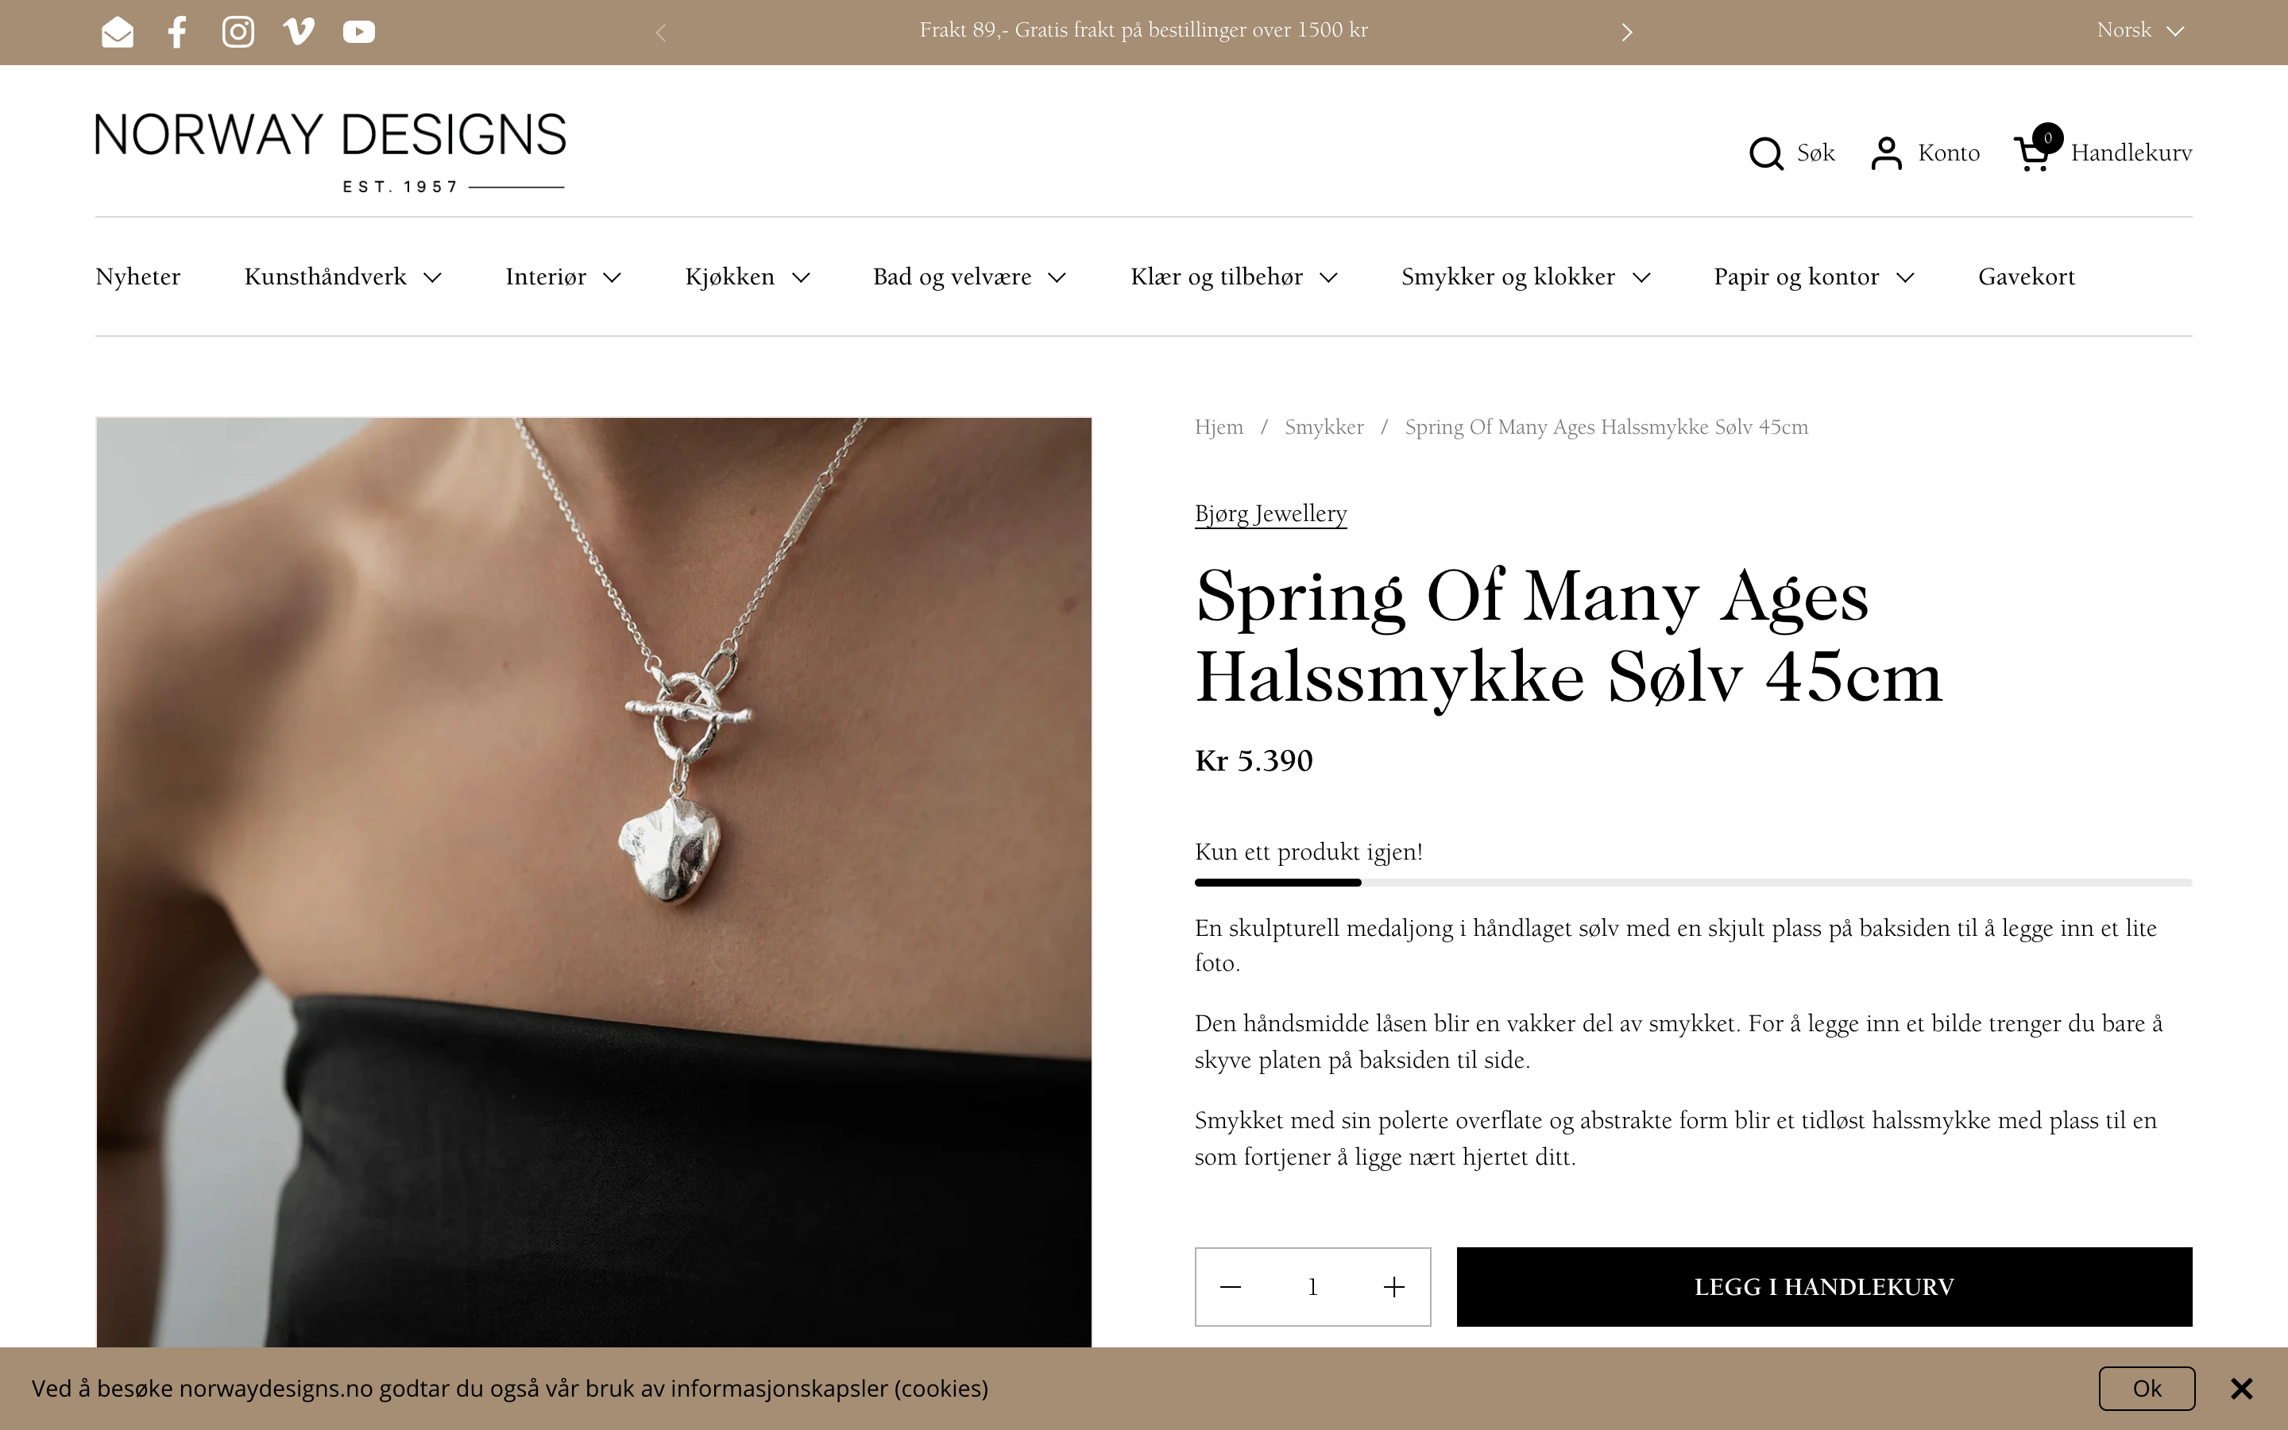The width and height of the screenshot is (2288, 1430).
Task: Open the YouTube channel icon
Action: click(x=359, y=32)
